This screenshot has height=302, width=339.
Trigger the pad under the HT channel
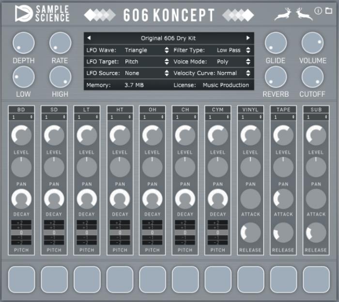click(120, 280)
